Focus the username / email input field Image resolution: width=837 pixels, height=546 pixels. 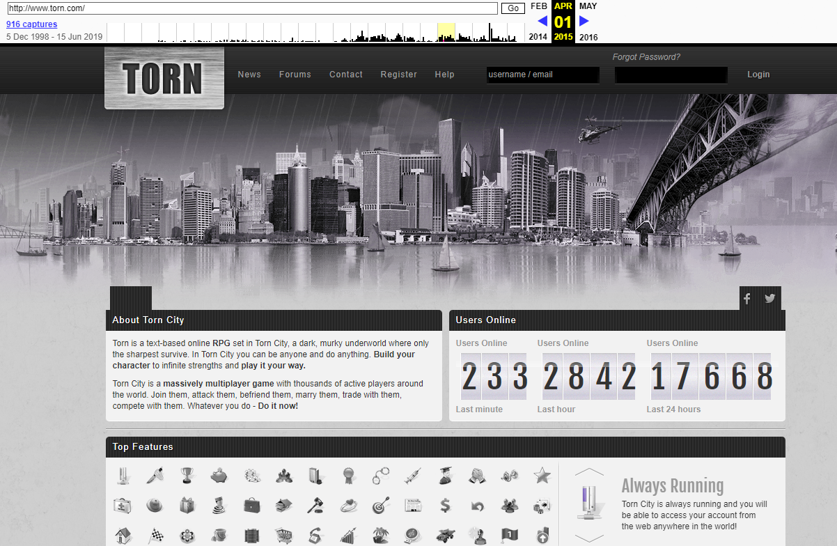(x=542, y=75)
